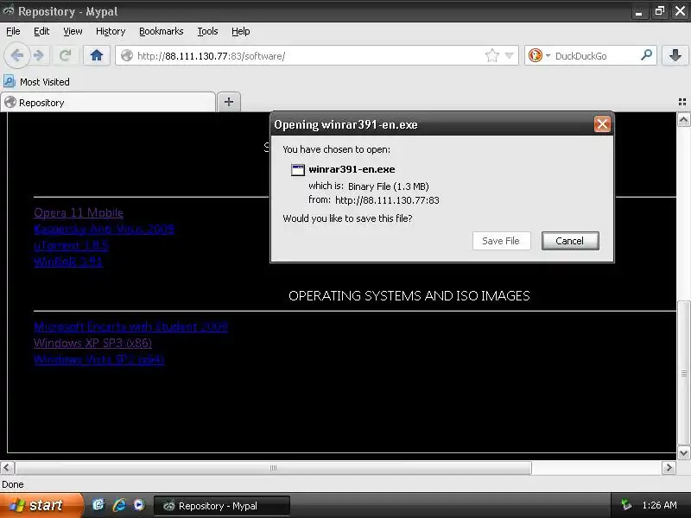This screenshot has width=691, height=518.
Task: Click the vertical scrollbar down arrow
Action: tap(683, 452)
